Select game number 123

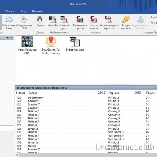19,108
